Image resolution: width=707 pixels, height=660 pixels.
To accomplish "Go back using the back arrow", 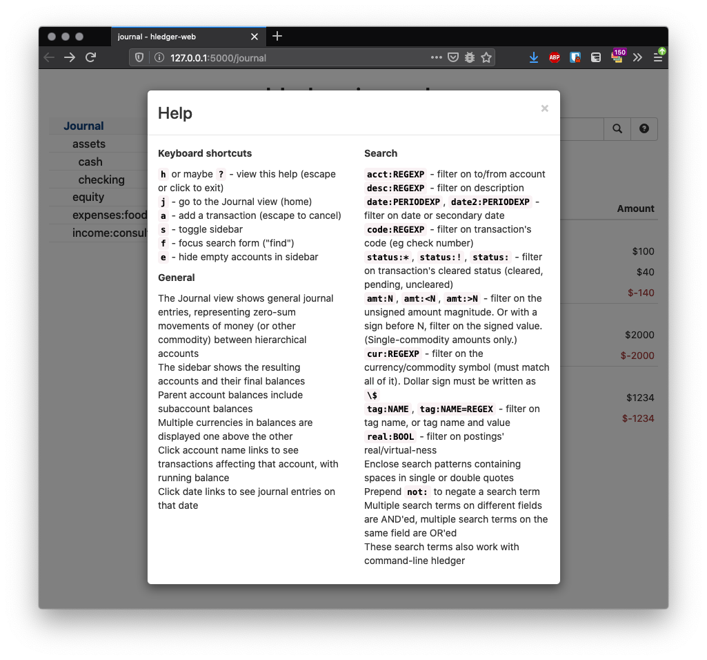I will [49, 58].
